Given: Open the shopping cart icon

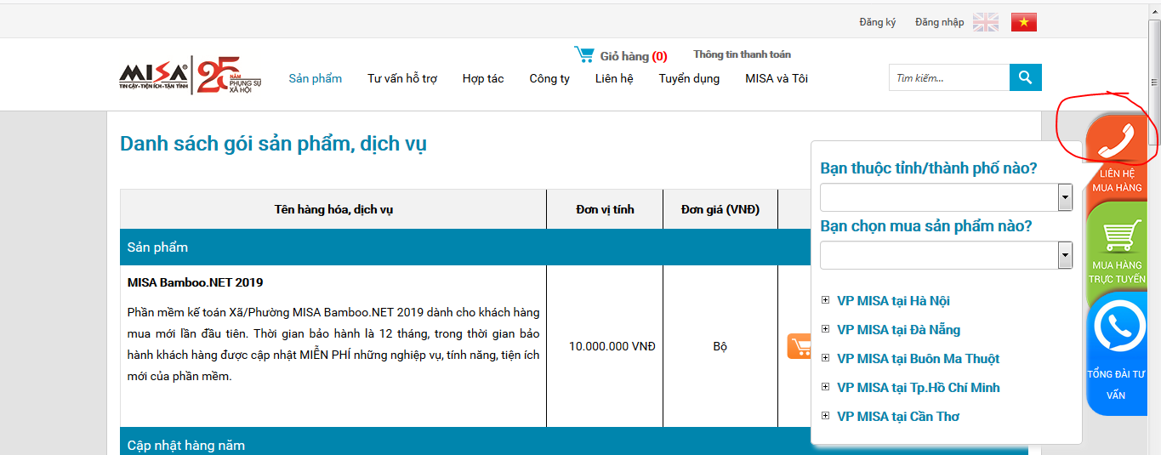Looking at the screenshot, I should 584,54.
